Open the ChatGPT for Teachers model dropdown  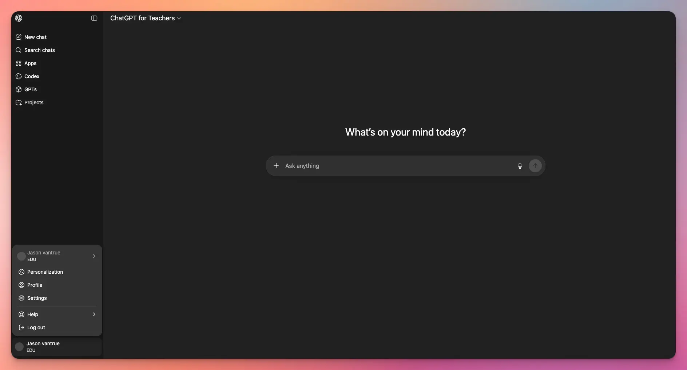(x=146, y=18)
